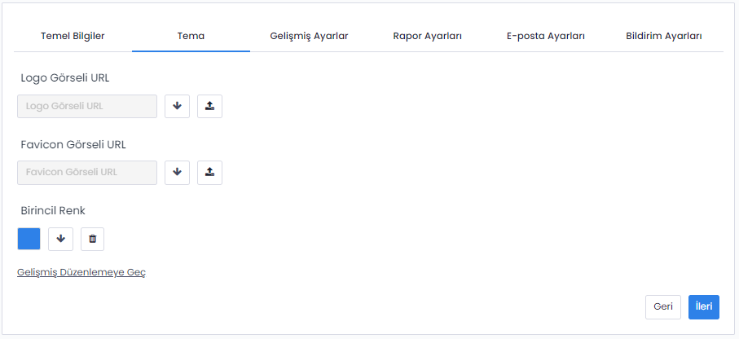Screen dimensions: 739x339
Task: Open the Bildirim Ayarları tab
Action: (663, 37)
